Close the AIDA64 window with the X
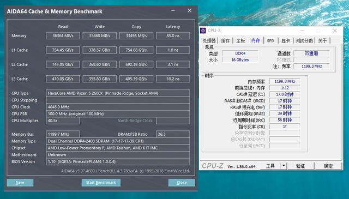The image size is (349, 199). 189,11
